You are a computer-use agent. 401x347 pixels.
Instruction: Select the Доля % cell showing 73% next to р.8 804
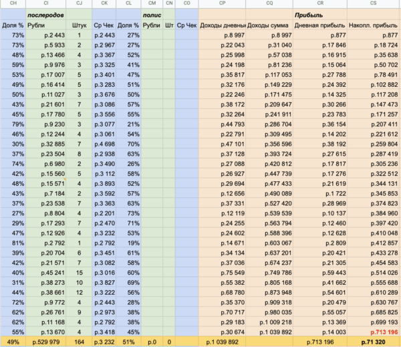128,213
